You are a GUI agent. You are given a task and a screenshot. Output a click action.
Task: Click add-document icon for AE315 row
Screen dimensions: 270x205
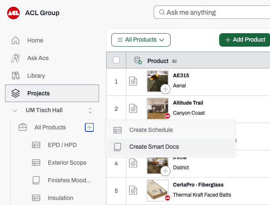click(x=133, y=81)
